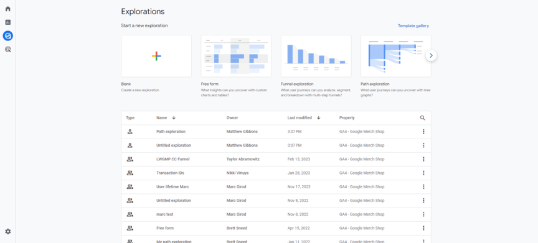Select the Free form template thumbnail
The height and width of the screenshot is (243, 538).
(x=236, y=56)
